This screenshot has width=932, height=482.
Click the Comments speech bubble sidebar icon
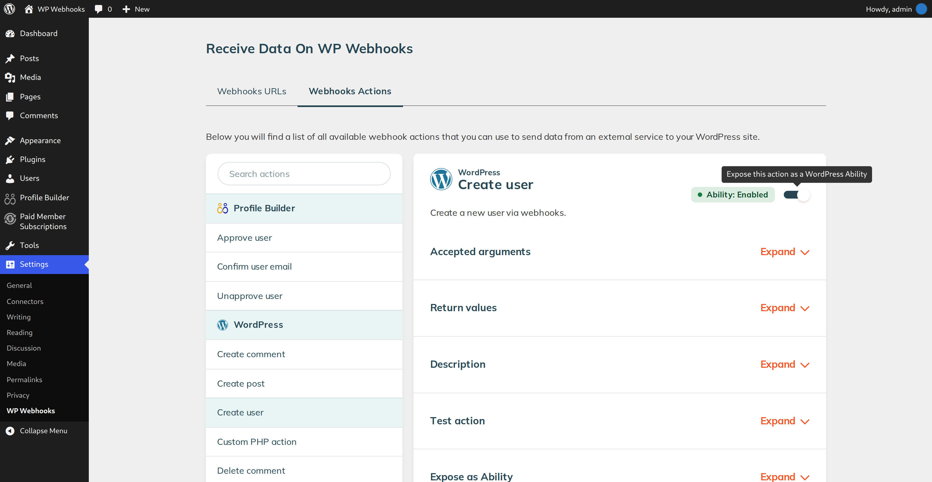(x=10, y=116)
